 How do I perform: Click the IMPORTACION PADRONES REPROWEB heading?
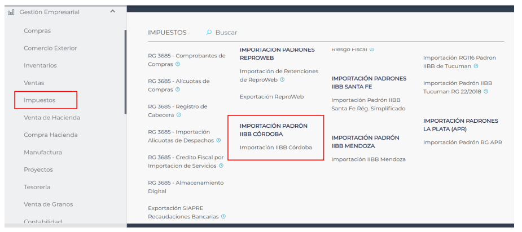(x=277, y=54)
